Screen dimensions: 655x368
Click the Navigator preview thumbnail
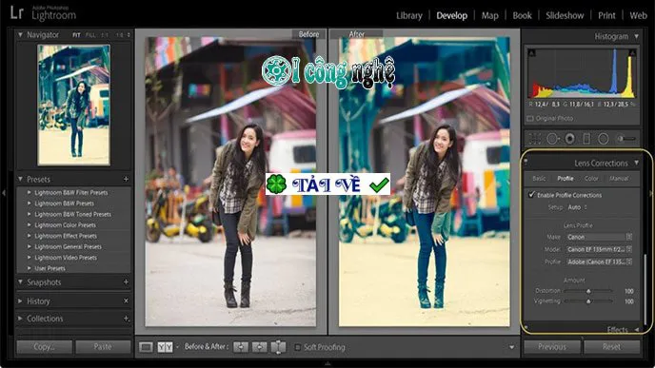[x=74, y=105]
